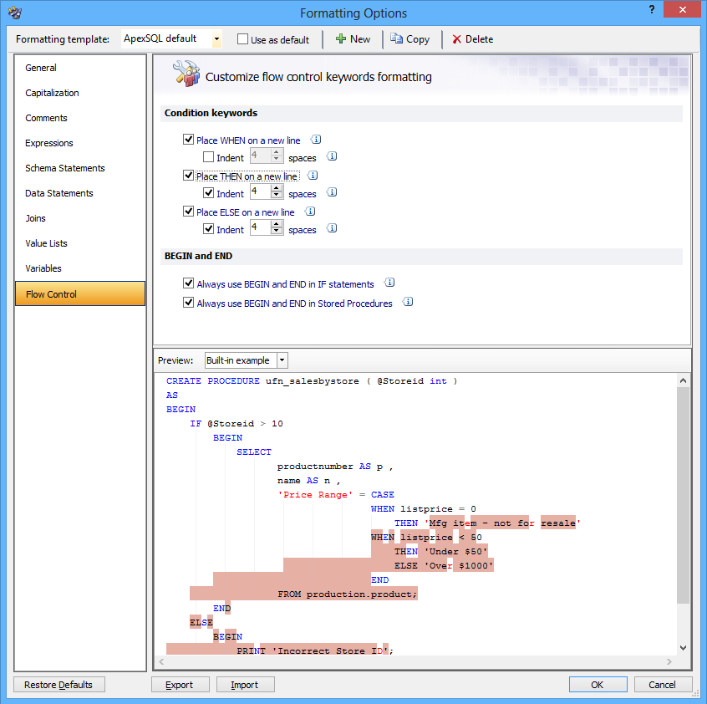Screen dimensions: 707x704
Task: Click info icon beside Place WHEN option
Action: (316, 140)
